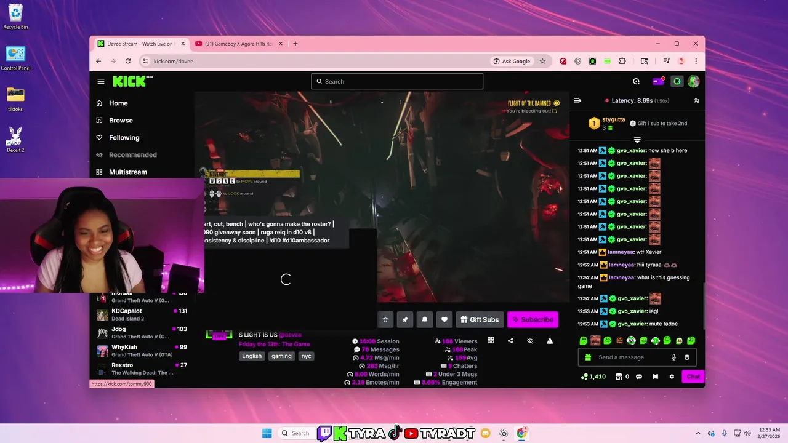Click the Kick logo
788x443 pixels.
pos(132,81)
